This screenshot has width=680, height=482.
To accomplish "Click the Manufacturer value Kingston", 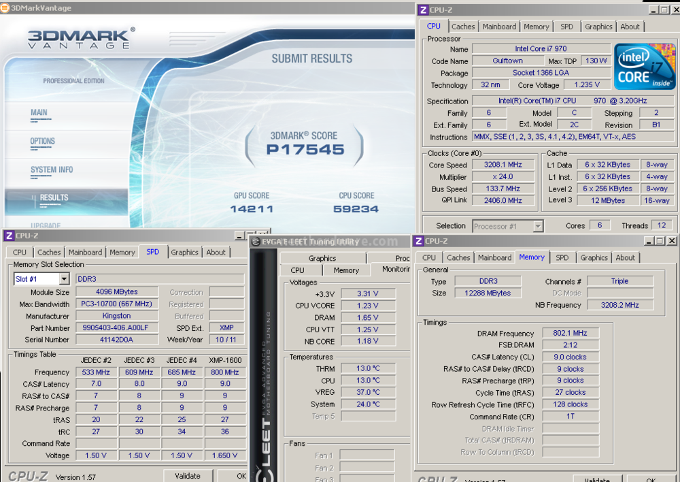I will pos(117,316).
